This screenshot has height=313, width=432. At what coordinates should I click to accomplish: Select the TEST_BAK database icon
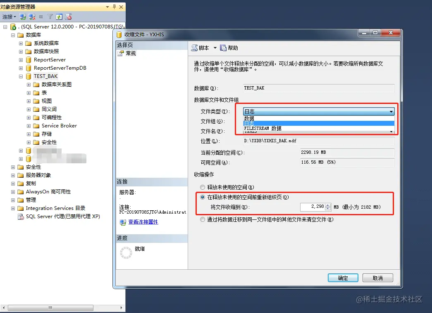pyautogui.click(x=29, y=76)
